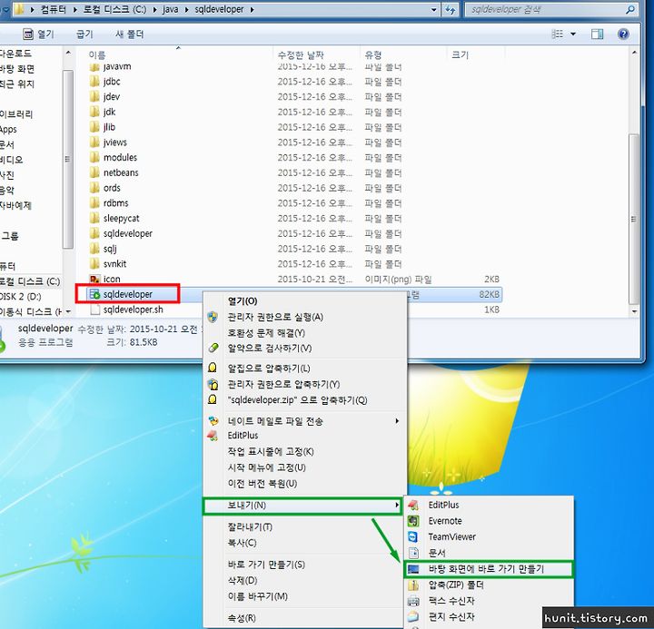The image size is (654, 629).
Task: Click the 컴퓨터 breadcrumb segment
Action: (54, 9)
